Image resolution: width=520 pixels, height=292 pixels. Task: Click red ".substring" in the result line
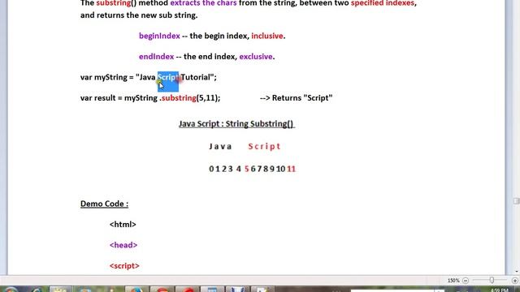178,98
